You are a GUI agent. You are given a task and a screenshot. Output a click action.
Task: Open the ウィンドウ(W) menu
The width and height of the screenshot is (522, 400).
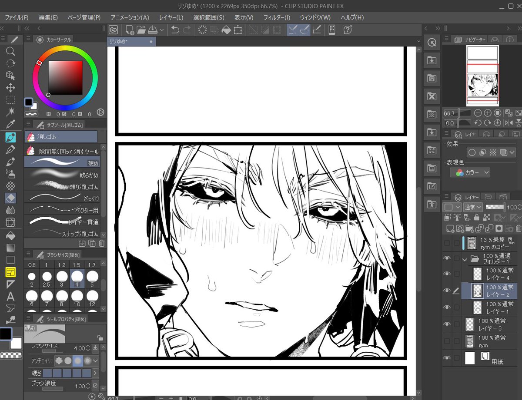pyautogui.click(x=315, y=17)
